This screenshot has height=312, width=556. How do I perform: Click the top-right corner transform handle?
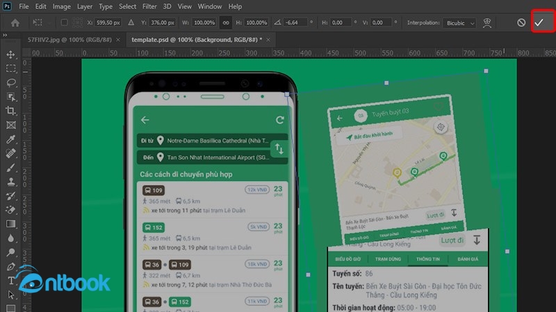486,71
